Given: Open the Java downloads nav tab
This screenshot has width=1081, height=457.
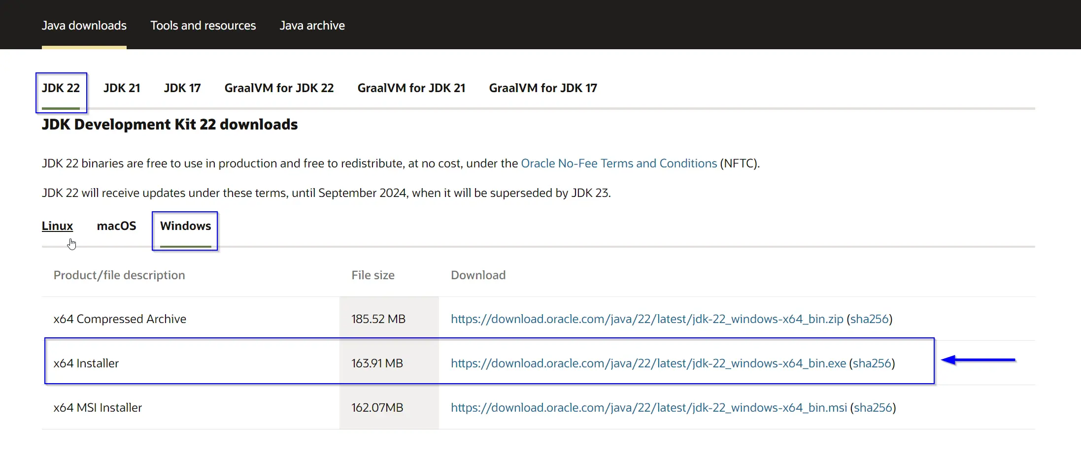Looking at the screenshot, I should pyautogui.click(x=84, y=25).
